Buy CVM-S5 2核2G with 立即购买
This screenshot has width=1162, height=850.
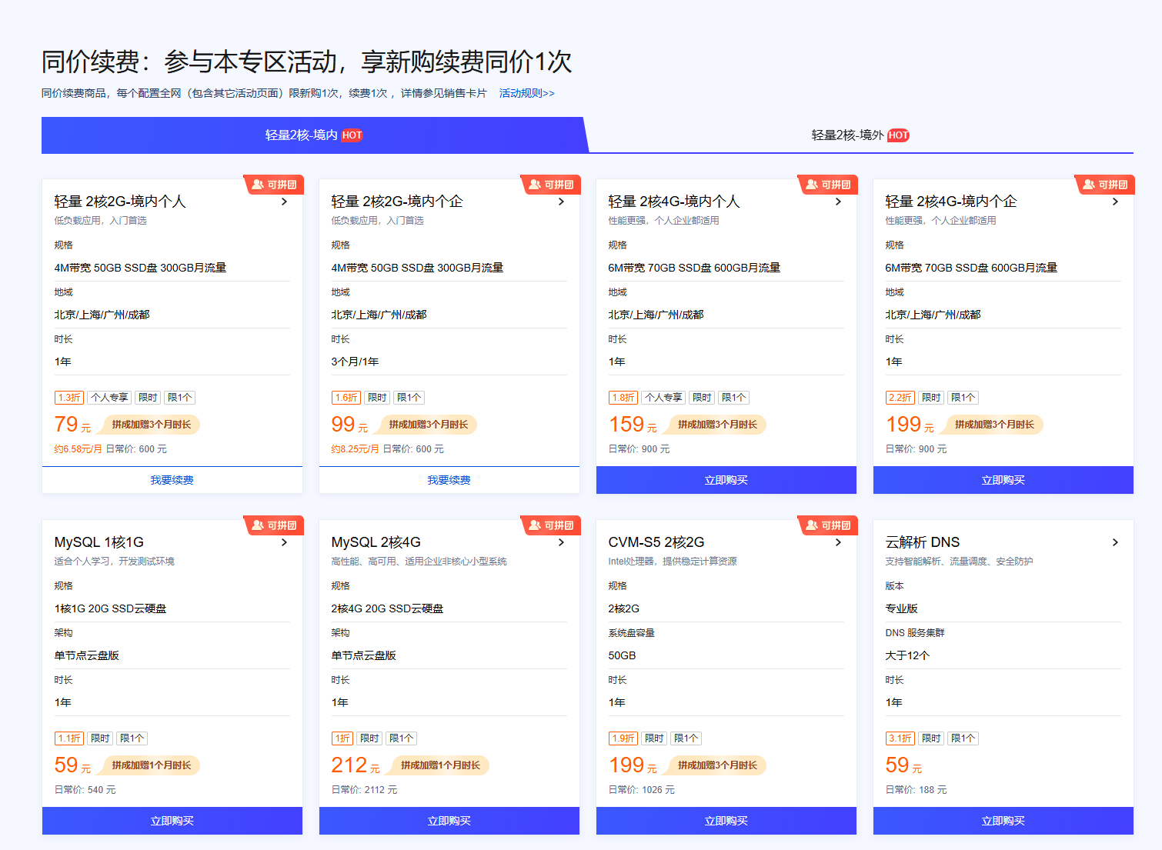point(726,821)
